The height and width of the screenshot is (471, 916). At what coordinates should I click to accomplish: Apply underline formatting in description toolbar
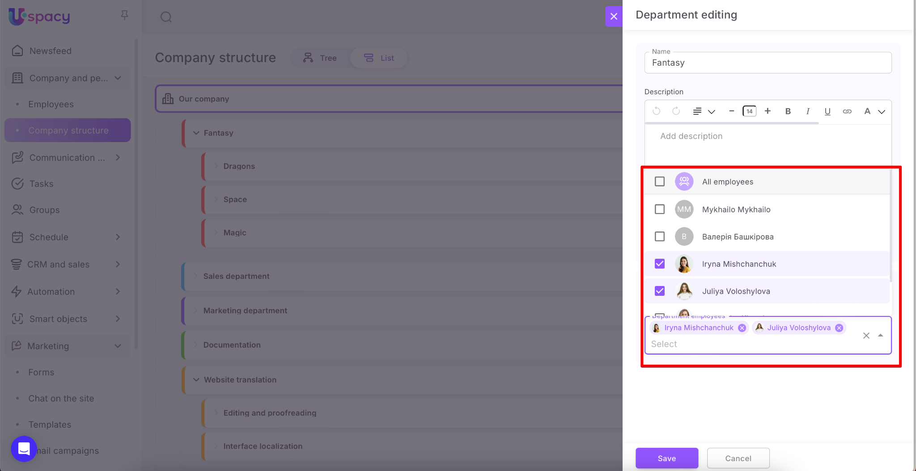click(827, 111)
